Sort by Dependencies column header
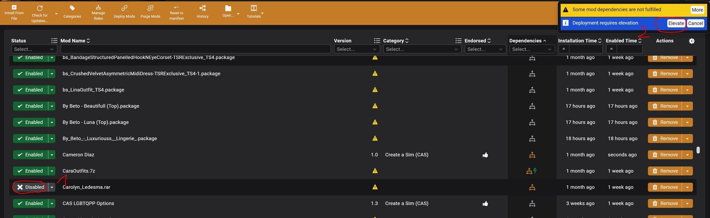 [528, 41]
